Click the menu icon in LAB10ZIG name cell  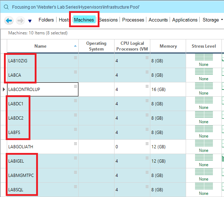pyautogui.click(x=76, y=58)
